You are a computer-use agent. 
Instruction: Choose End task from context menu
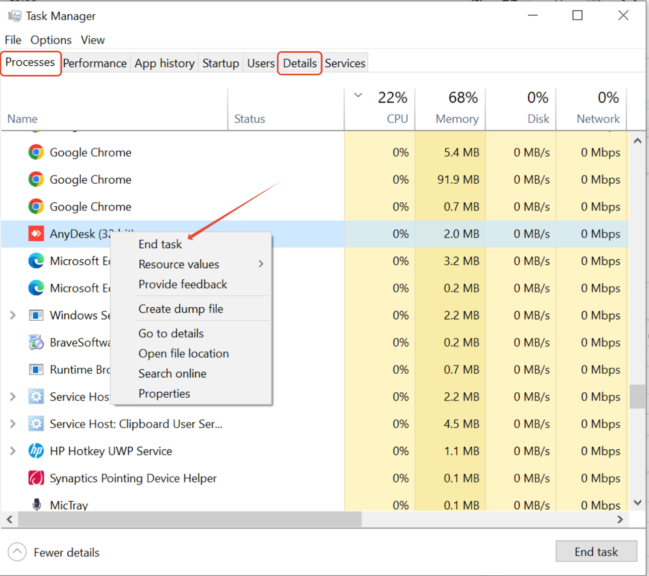pyautogui.click(x=160, y=244)
